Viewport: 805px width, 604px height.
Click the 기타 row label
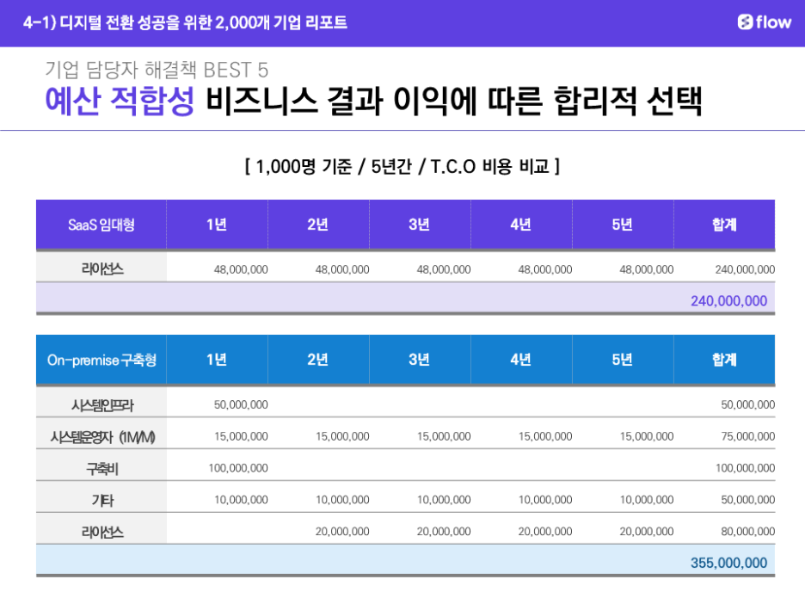101,500
